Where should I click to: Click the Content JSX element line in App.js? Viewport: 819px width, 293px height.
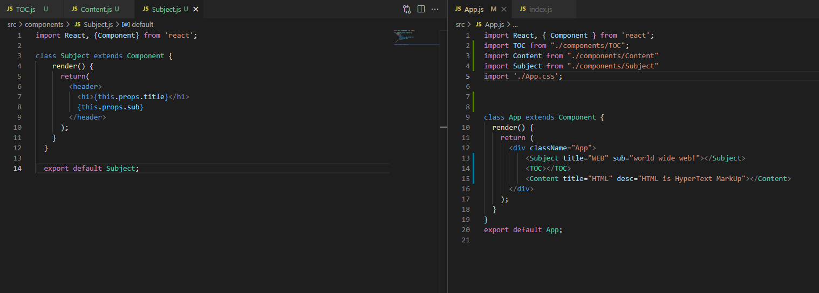pos(658,178)
